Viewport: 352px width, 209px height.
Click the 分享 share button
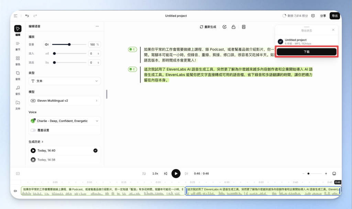(323, 16)
